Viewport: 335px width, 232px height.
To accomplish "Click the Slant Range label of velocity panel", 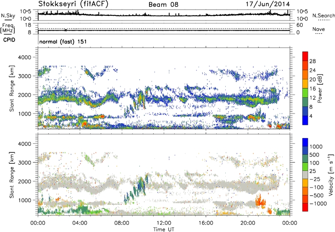I will point(12,175).
